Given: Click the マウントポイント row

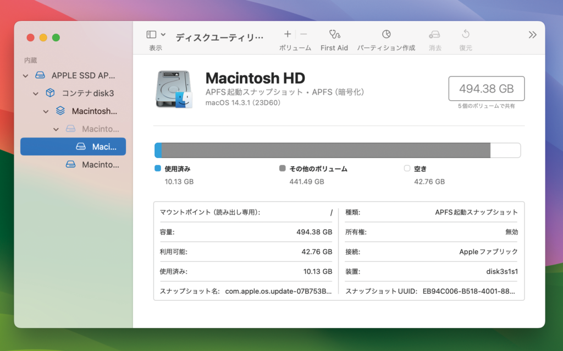Looking at the screenshot, I should coord(246,212).
